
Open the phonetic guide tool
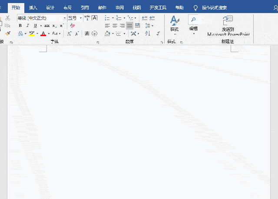pyautogui.click(x=87, y=18)
